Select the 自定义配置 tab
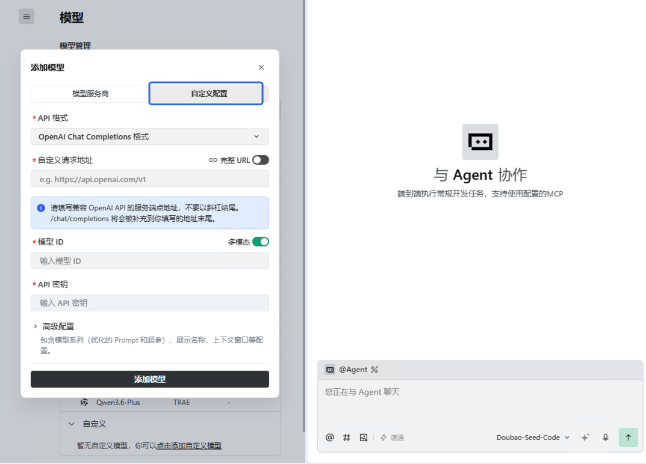Screen dimensions: 646x464 pyautogui.click(x=206, y=93)
